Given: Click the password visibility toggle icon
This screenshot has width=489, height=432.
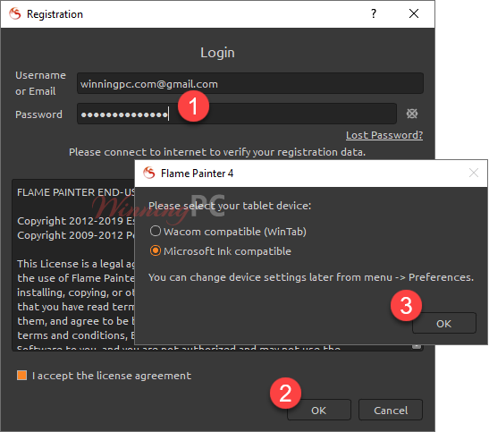Looking at the screenshot, I should click(411, 114).
